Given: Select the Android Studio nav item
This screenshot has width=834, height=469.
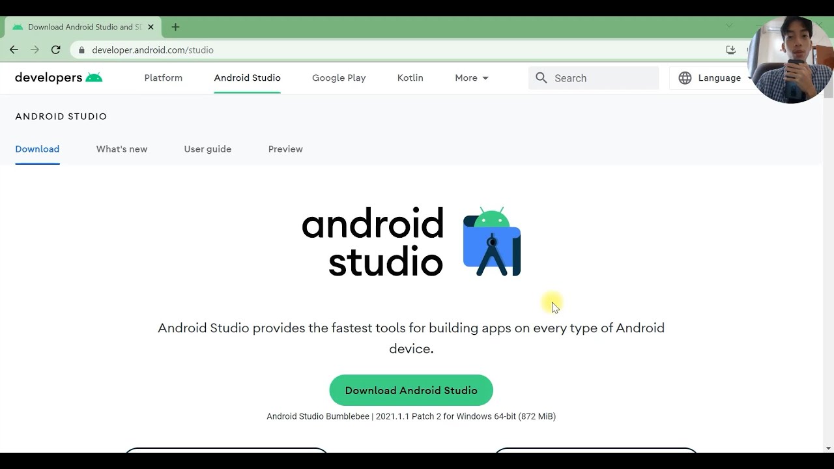Looking at the screenshot, I should pyautogui.click(x=247, y=78).
